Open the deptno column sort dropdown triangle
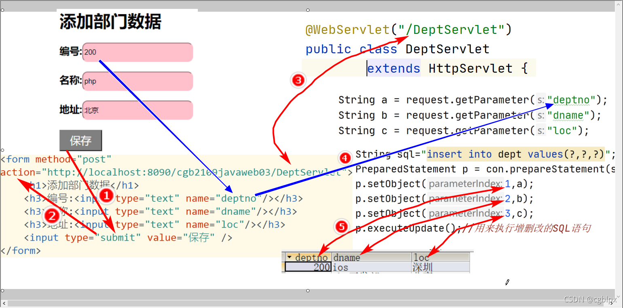Screen dimensions: 623x308 tap(290, 257)
